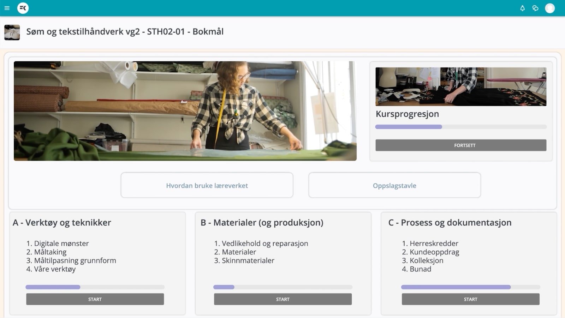Image resolution: width=565 pixels, height=318 pixels.
Task: Select Kundeoppdrag
Action: click(x=434, y=252)
